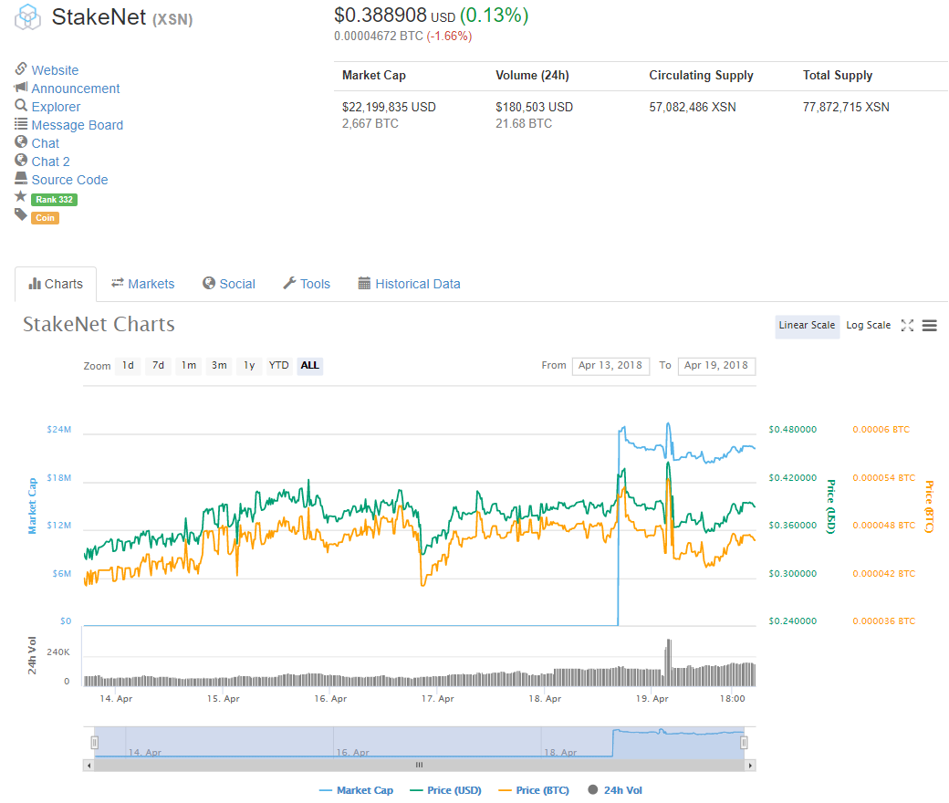
Task: Open the Announcement link
Action: [x=76, y=89]
